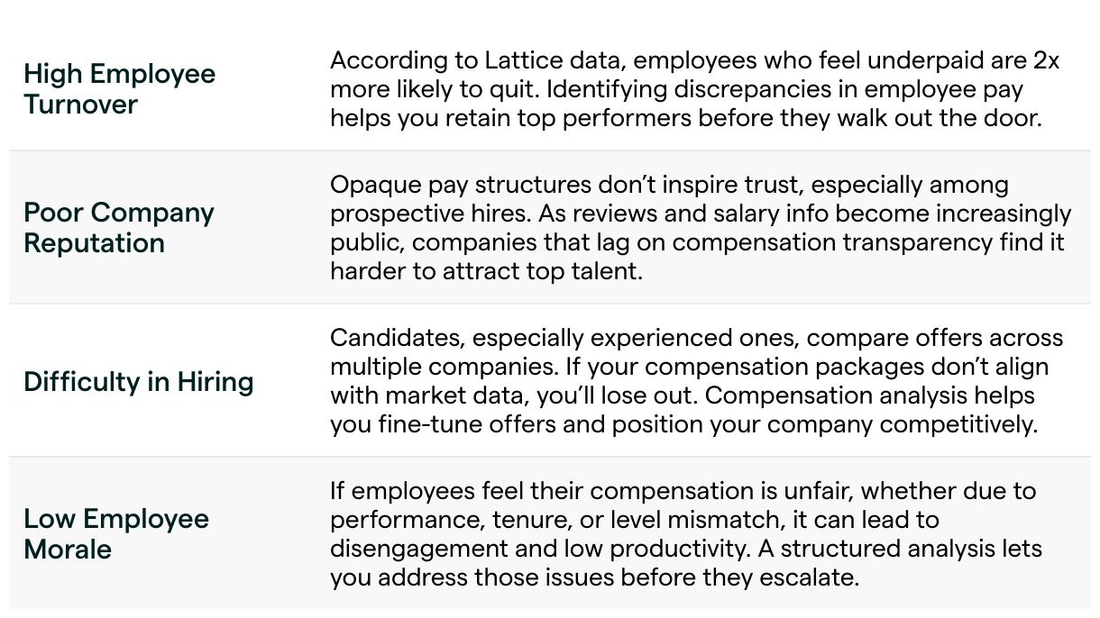
Task: Click the paragraph starting 'Candidates, especially experienced ones'
Action: tap(696, 381)
